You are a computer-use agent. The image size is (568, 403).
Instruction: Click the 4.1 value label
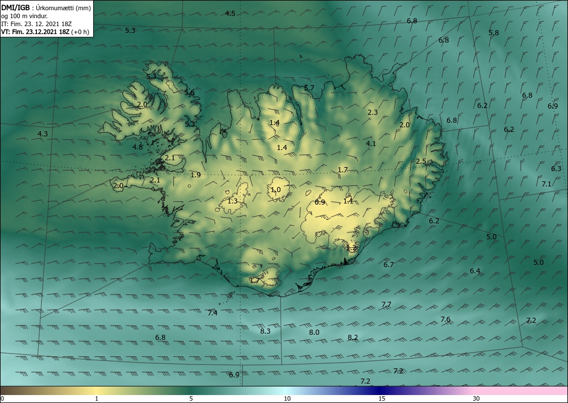(x=371, y=143)
